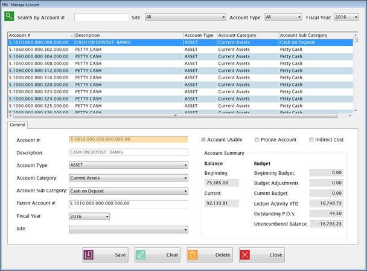Sort by the Account Type column header
Viewport: 367px width, 271px height.
coord(200,36)
